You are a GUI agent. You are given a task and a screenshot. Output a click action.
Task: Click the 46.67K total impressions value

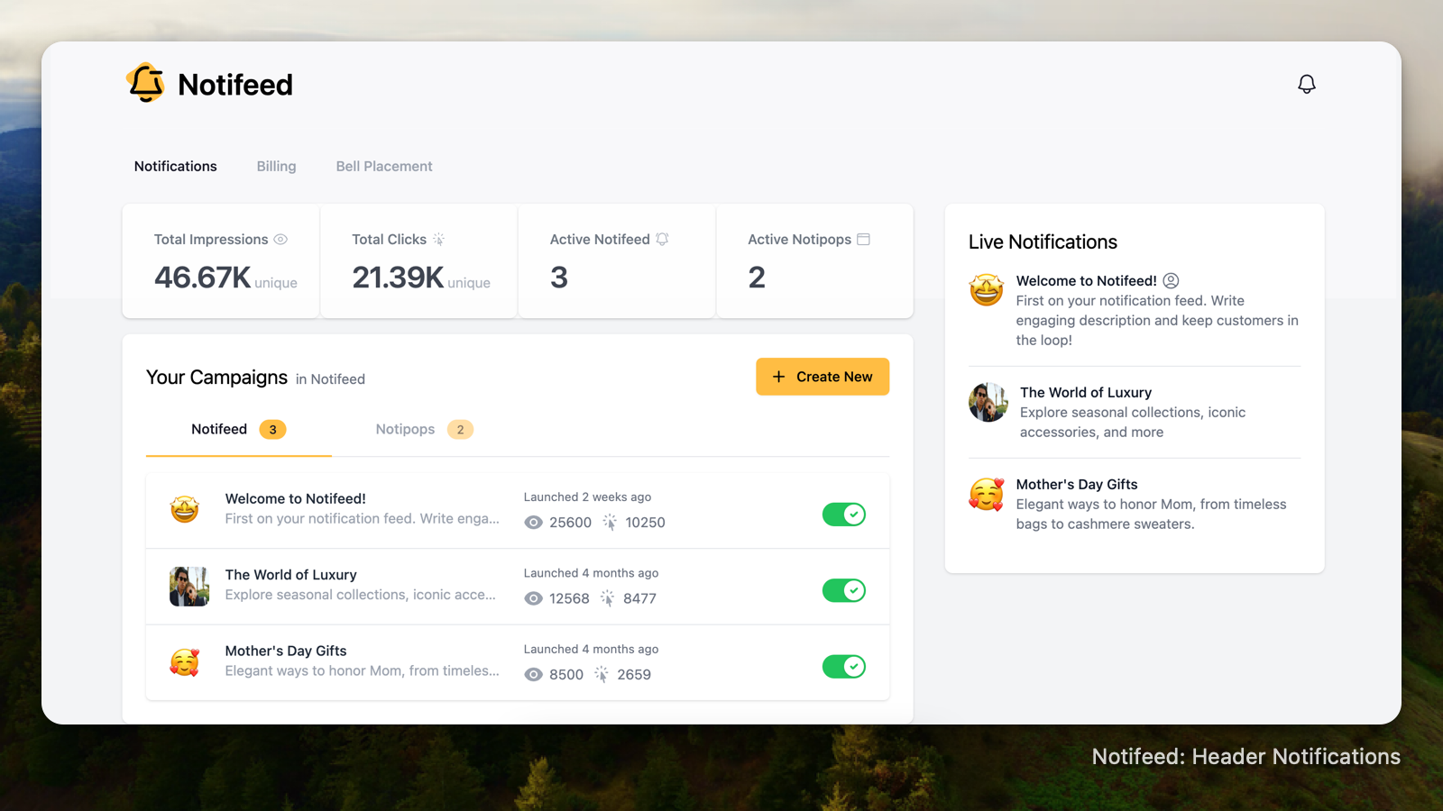click(203, 278)
